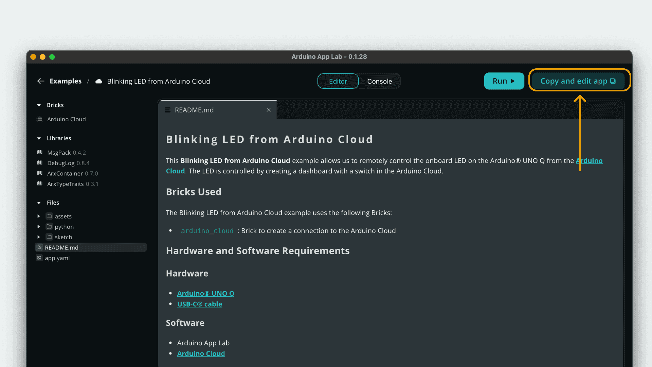Screen dimensions: 652x367
Task: Close the README.md tab
Action: tap(269, 110)
